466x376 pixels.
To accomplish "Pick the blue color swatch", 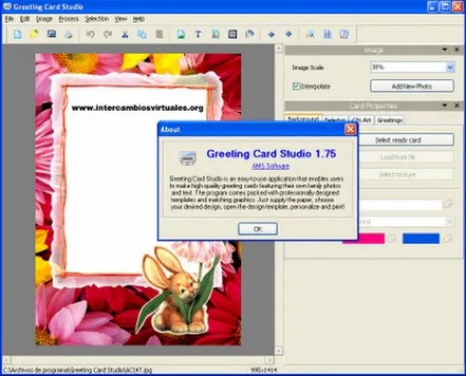I will (421, 239).
